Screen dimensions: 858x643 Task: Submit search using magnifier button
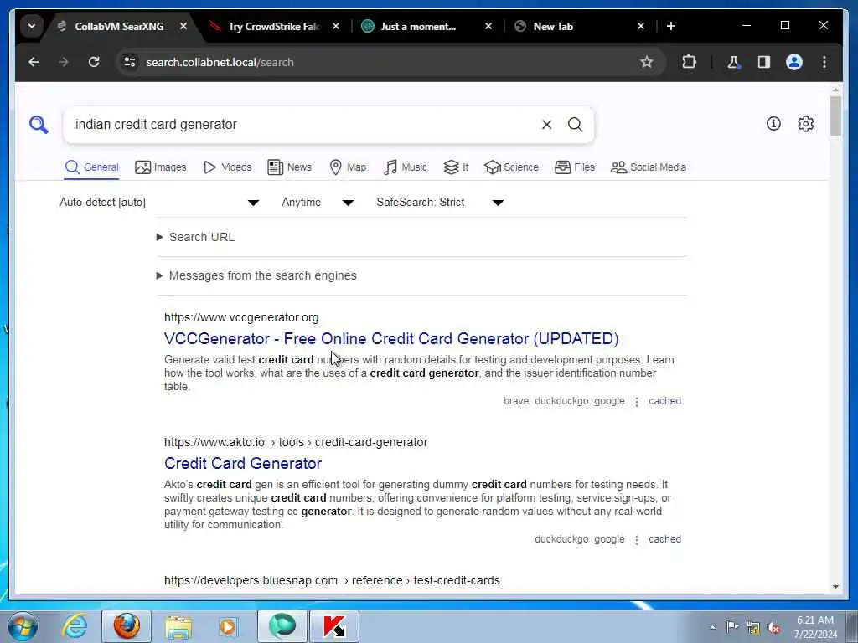point(575,125)
